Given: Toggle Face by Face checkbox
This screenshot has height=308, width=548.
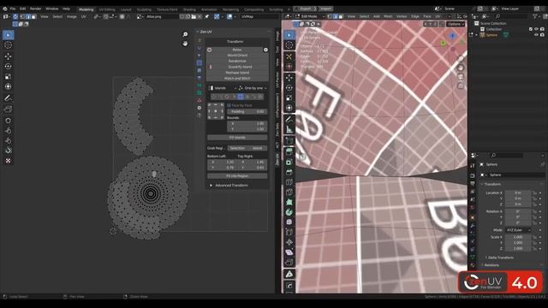Looking at the screenshot, I should [229, 105].
